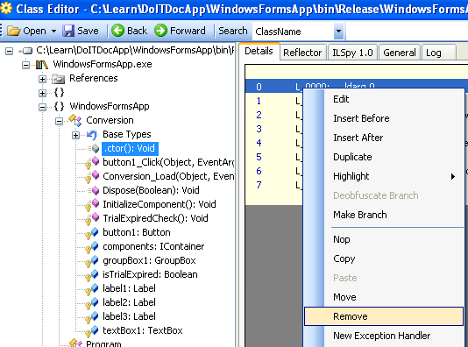Click the button1_Click method icon

[92, 163]
